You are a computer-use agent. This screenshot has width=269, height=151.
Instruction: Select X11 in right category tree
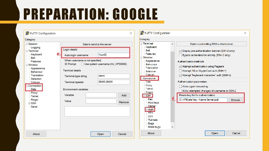(150, 116)
